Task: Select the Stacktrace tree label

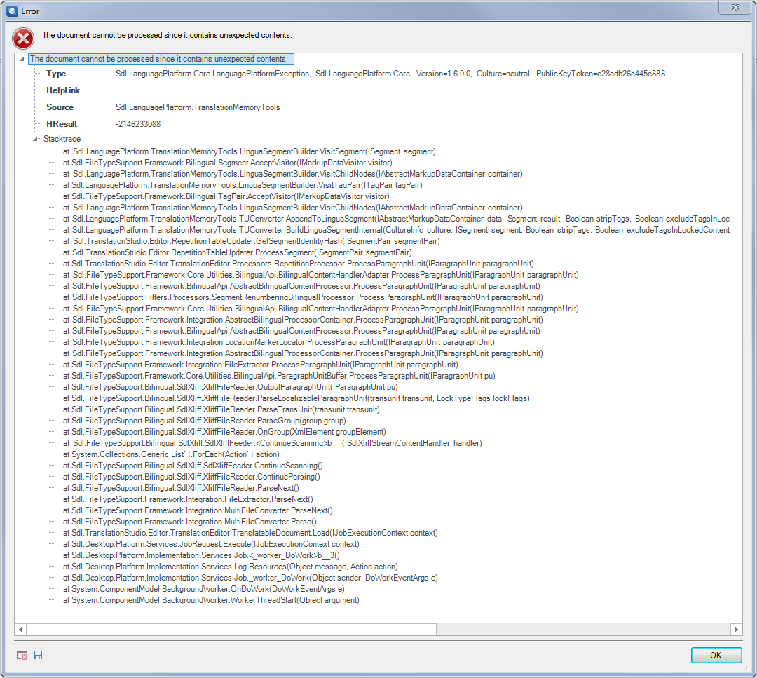Action: [62, 140]
